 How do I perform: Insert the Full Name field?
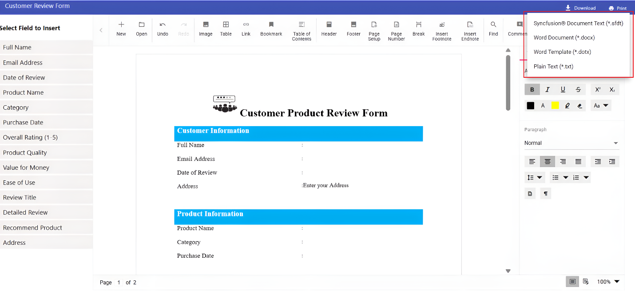[46, 47]
